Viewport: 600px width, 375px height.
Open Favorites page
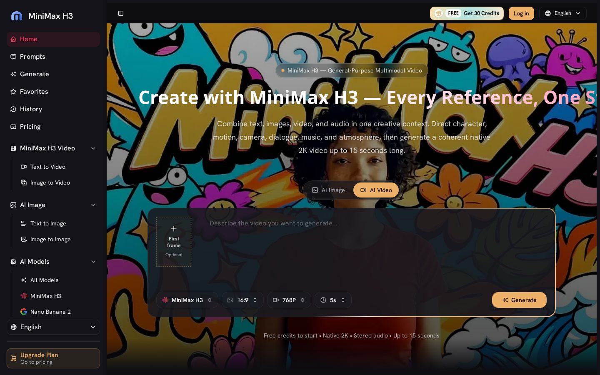[53, 92]
